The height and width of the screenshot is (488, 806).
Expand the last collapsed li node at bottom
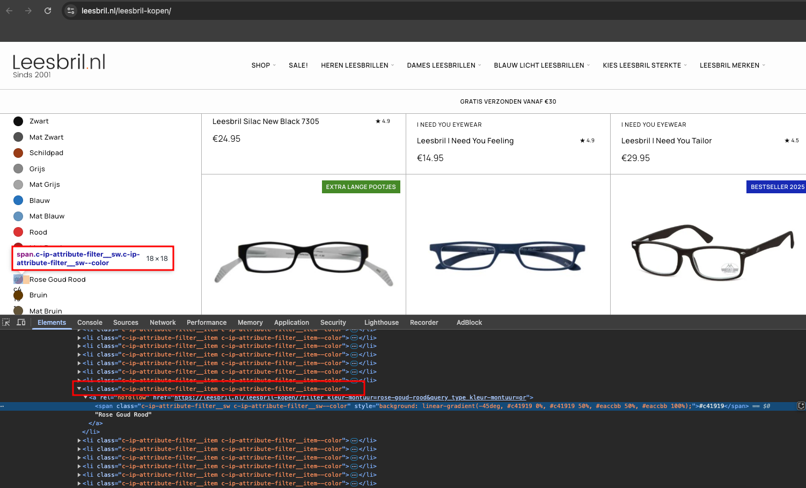[x=79, y=484]
